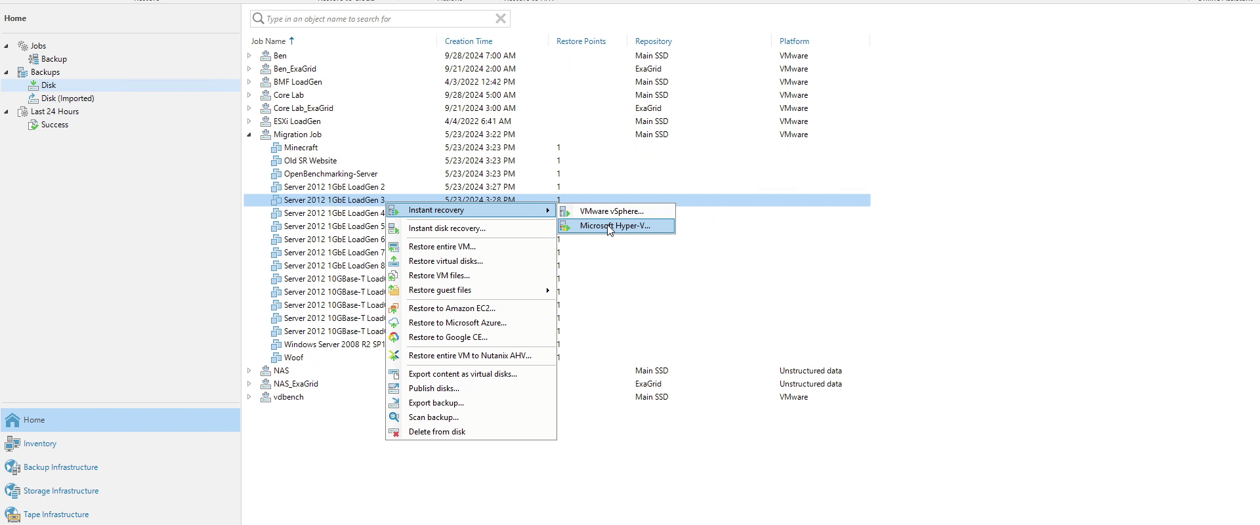The image size is (1260, 525).
Task: Select Export backup menu entry
Action: point(471,403)
